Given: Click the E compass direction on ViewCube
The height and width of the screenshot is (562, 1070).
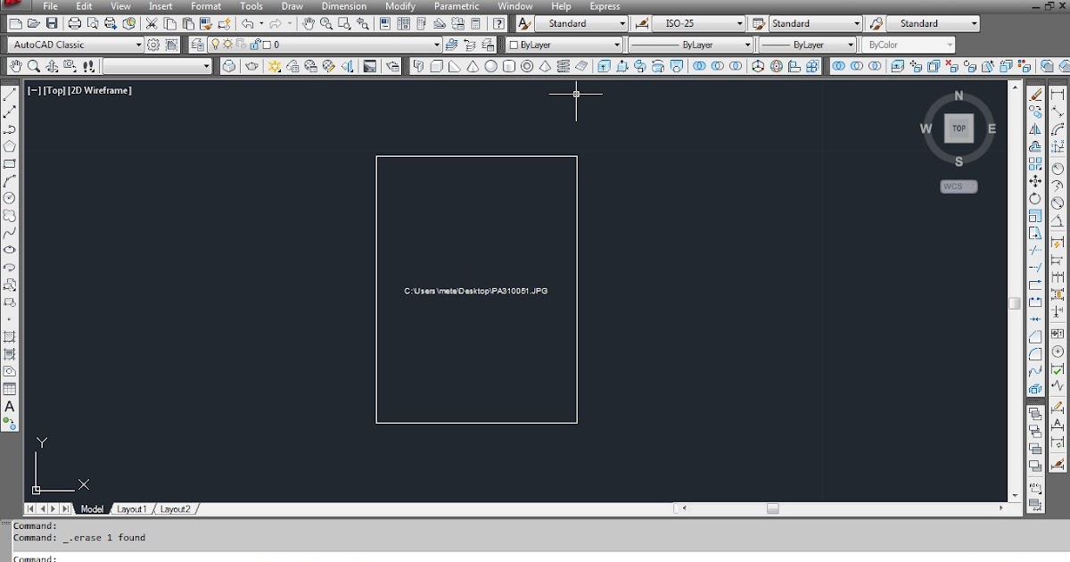Looking at the screenshot, I should 992,128.
